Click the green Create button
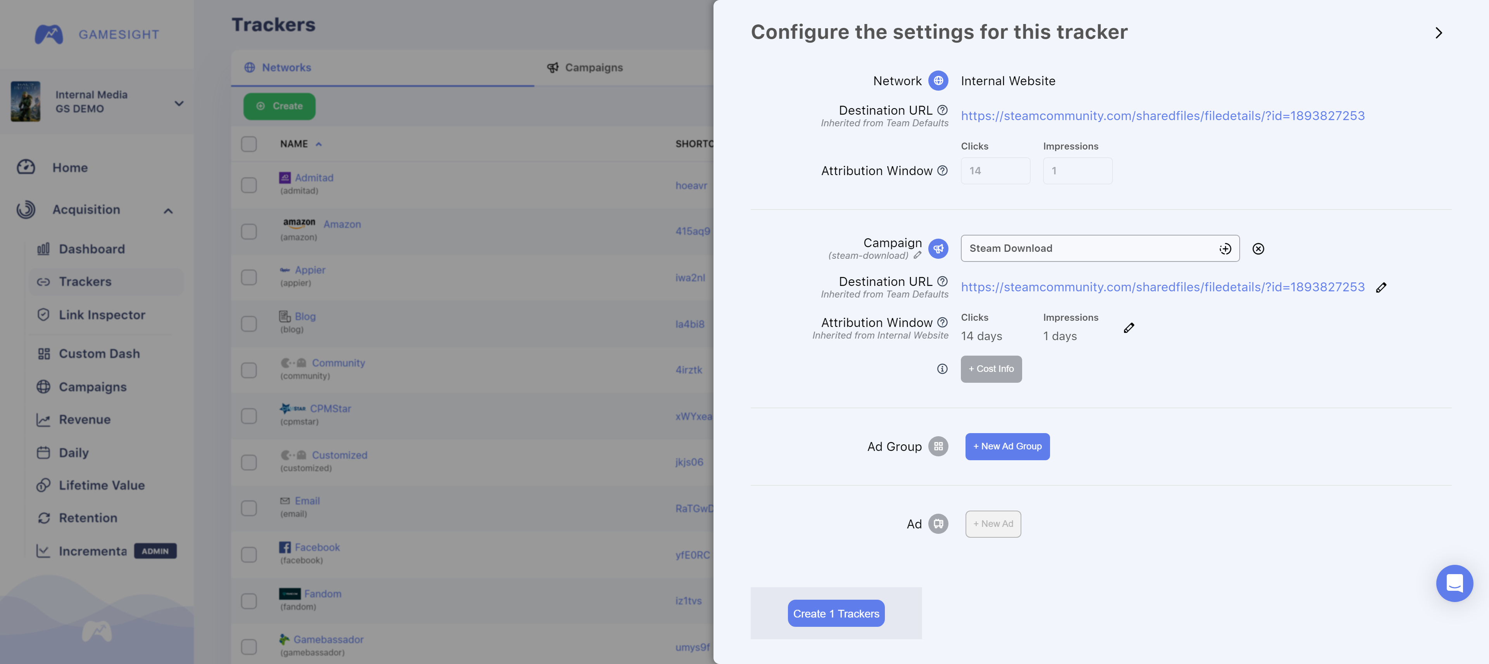 pos(279,106)
